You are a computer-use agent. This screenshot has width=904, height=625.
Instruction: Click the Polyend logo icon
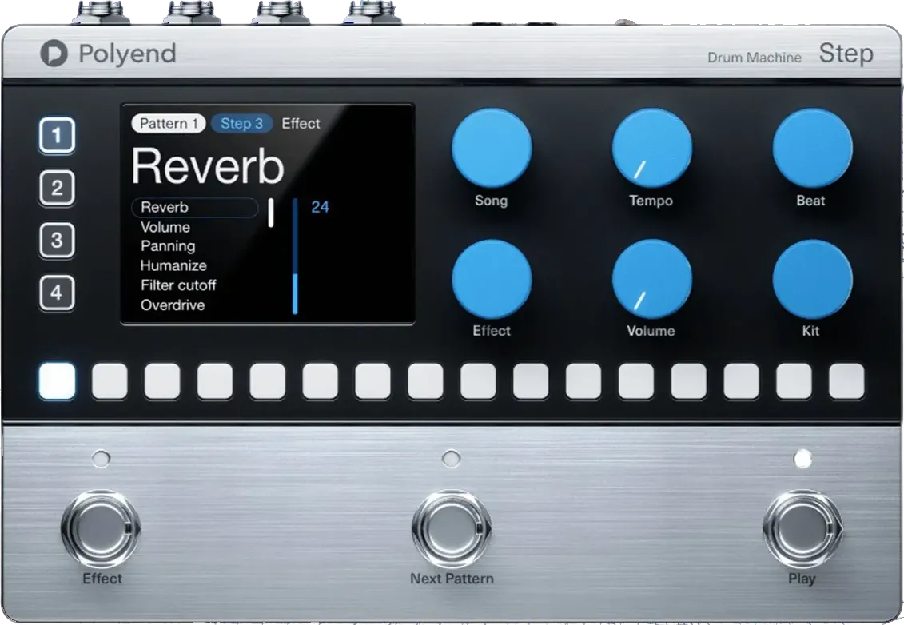point(54,54)
